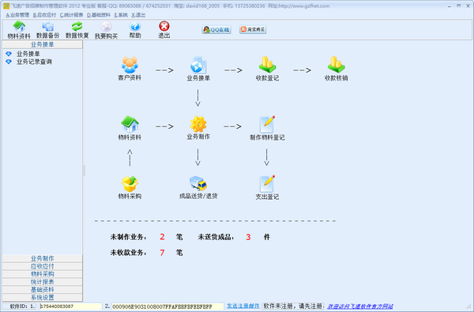Open the 帮助 help icon
Image resolution: width=474 pixels, height=312 pixels.
pyautogui.click(x=135, y=30)
